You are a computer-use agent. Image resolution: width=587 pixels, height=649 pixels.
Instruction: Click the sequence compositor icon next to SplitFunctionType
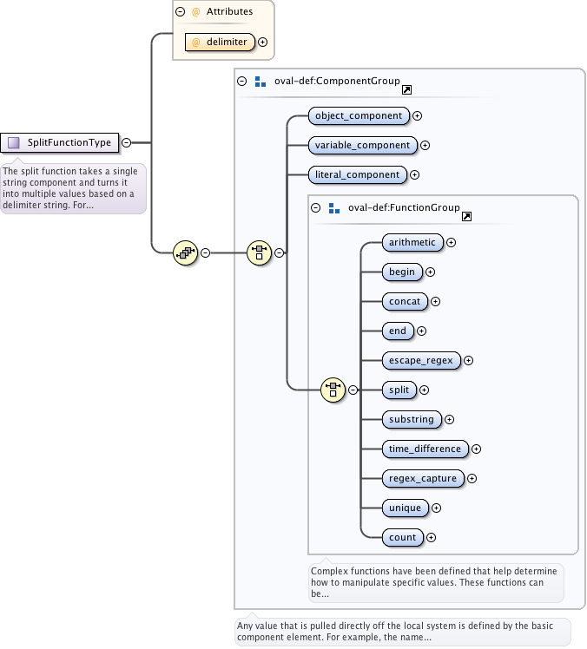click(186, 252)
